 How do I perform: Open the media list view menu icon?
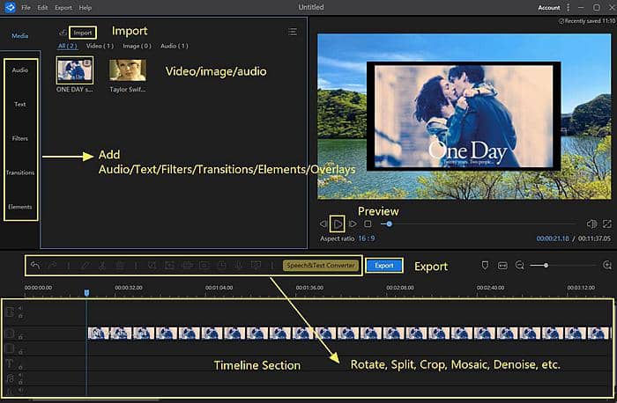coord(293,32)
